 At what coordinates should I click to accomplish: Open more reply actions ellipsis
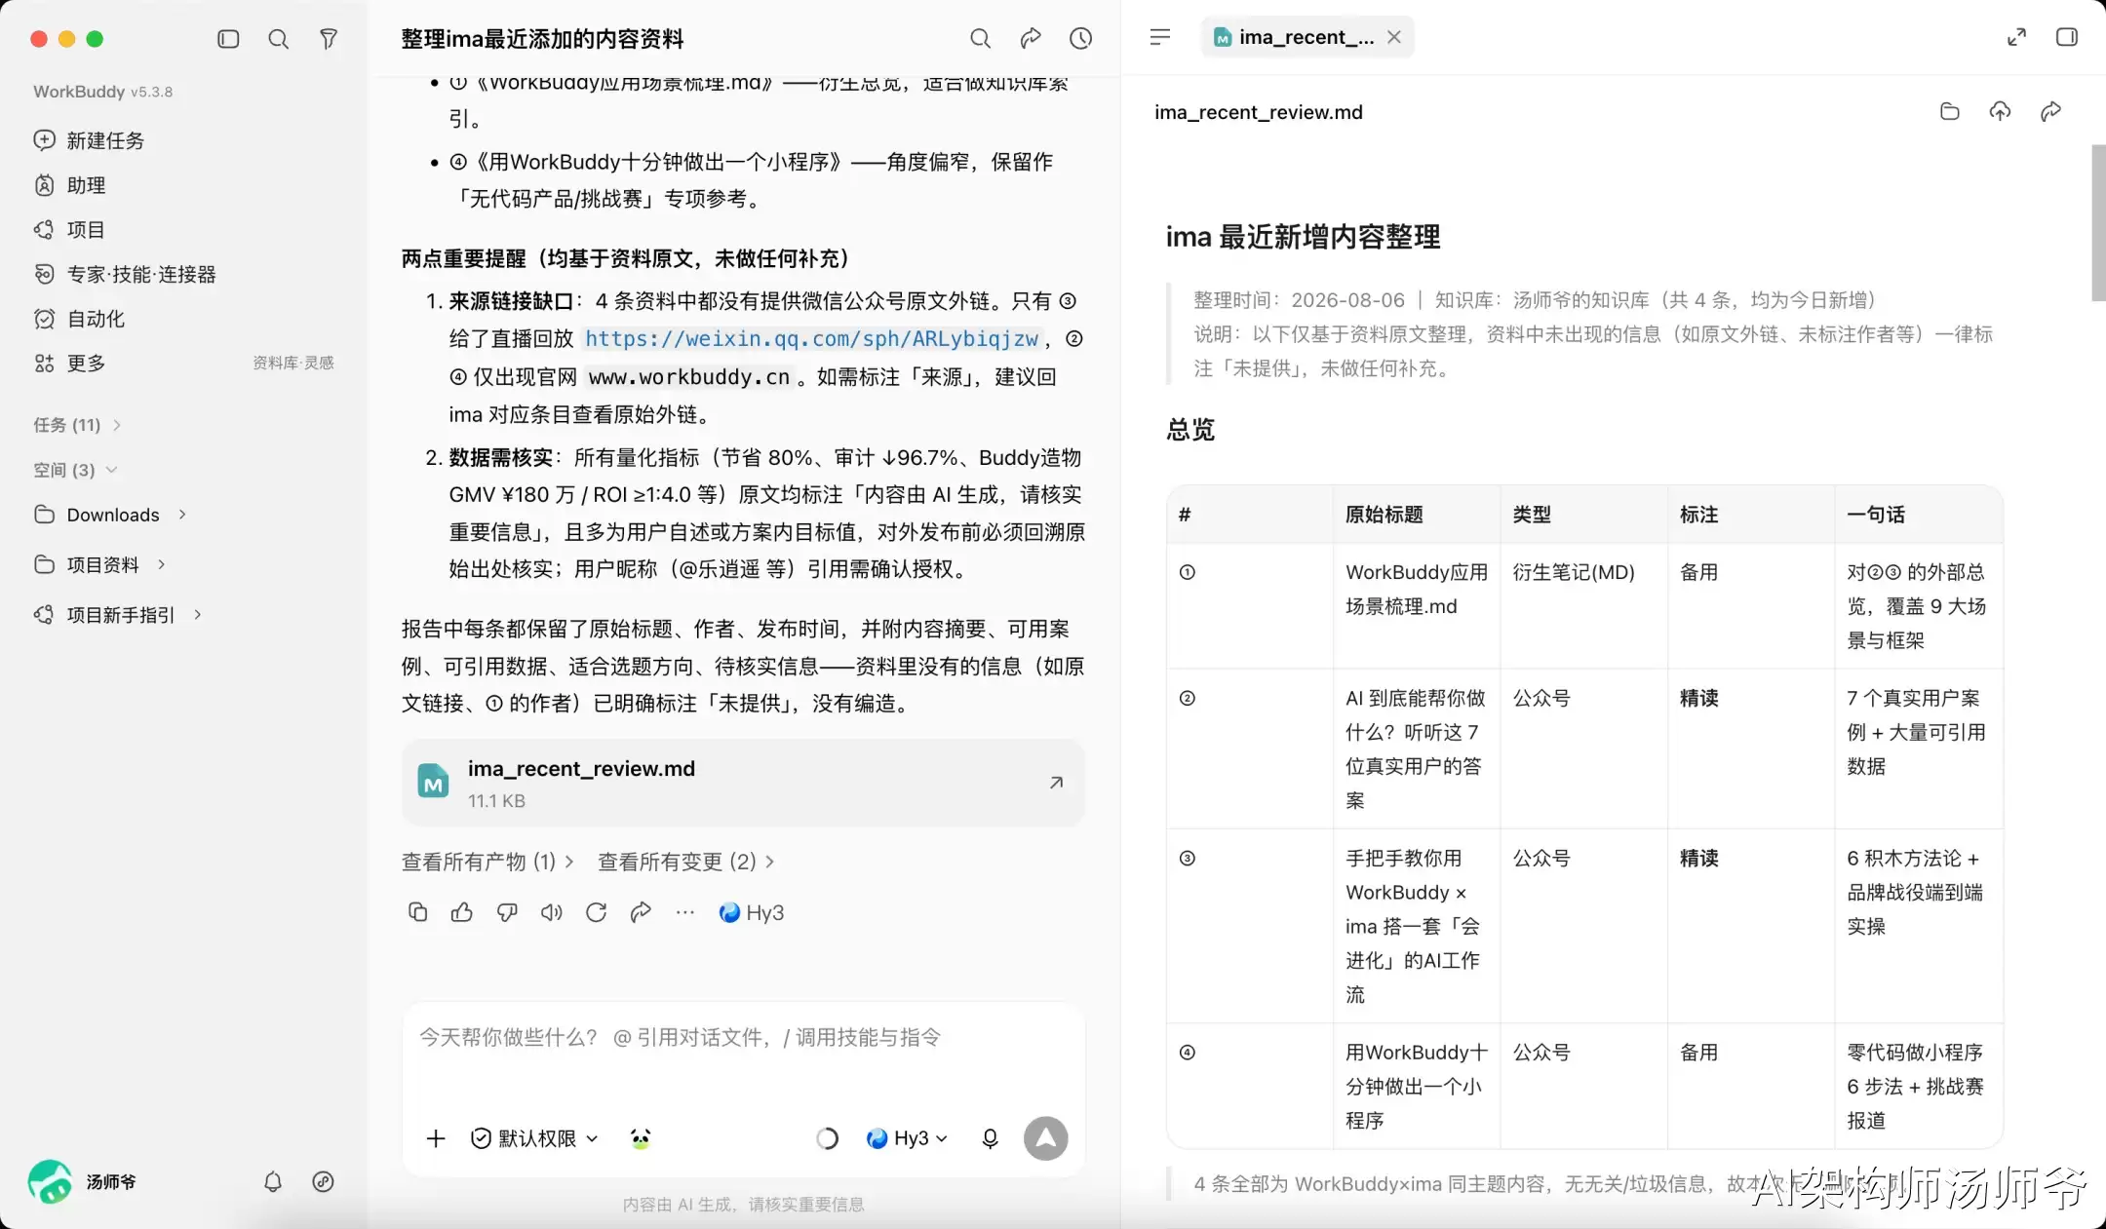(x=685, y=912)
